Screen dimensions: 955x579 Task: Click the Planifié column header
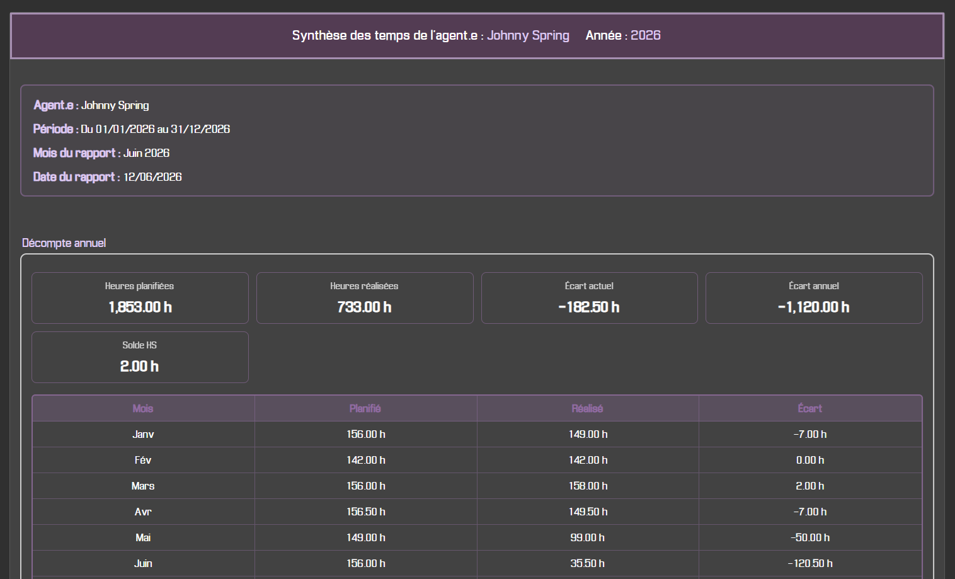pos(365,408)
